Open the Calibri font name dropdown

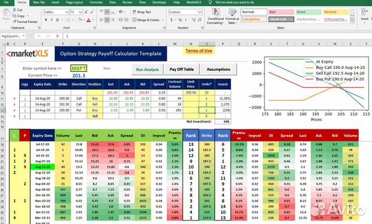point(67,12)
